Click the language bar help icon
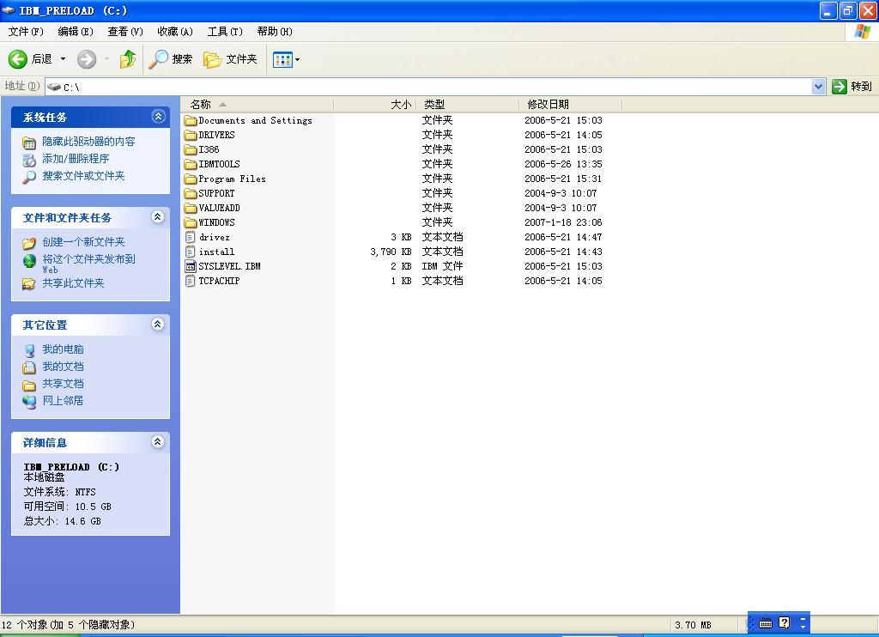Viewport: 879px width, 637px height. pyautogui.click(x=785, y=622)
